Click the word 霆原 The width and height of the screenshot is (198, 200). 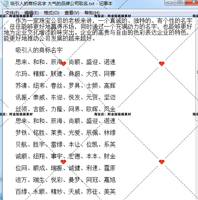[x=110, y=168]
